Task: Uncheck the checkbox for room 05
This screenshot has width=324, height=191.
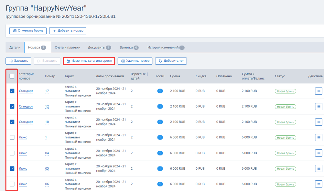Action: tap(12, 168)
